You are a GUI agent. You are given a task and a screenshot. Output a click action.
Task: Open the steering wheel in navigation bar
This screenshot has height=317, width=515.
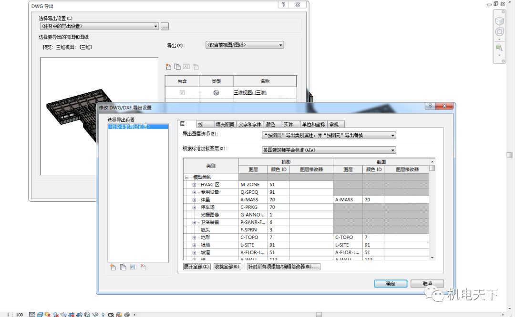coord(500,32)
